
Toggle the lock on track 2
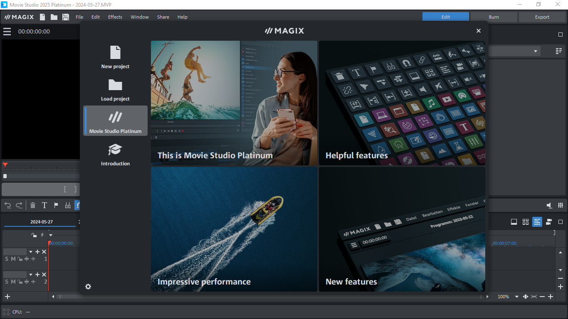click(x=20, y=282)
